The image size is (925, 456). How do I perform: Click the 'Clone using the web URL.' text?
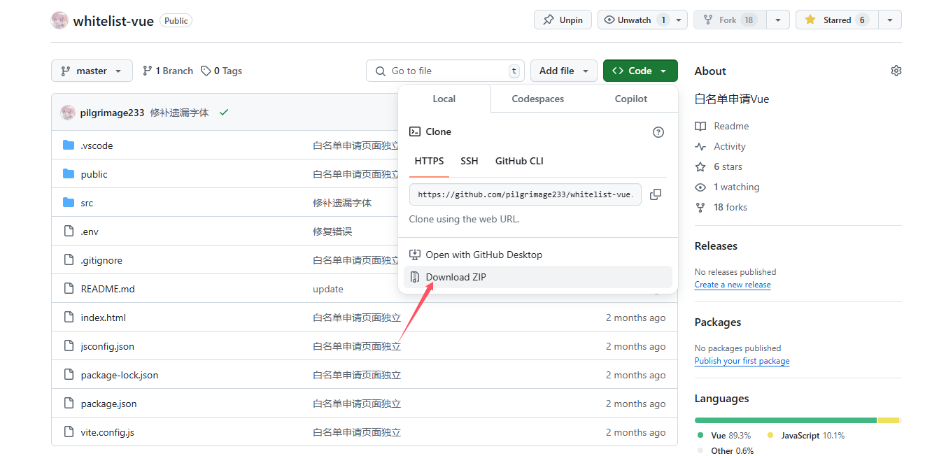[x=464, y=219]
